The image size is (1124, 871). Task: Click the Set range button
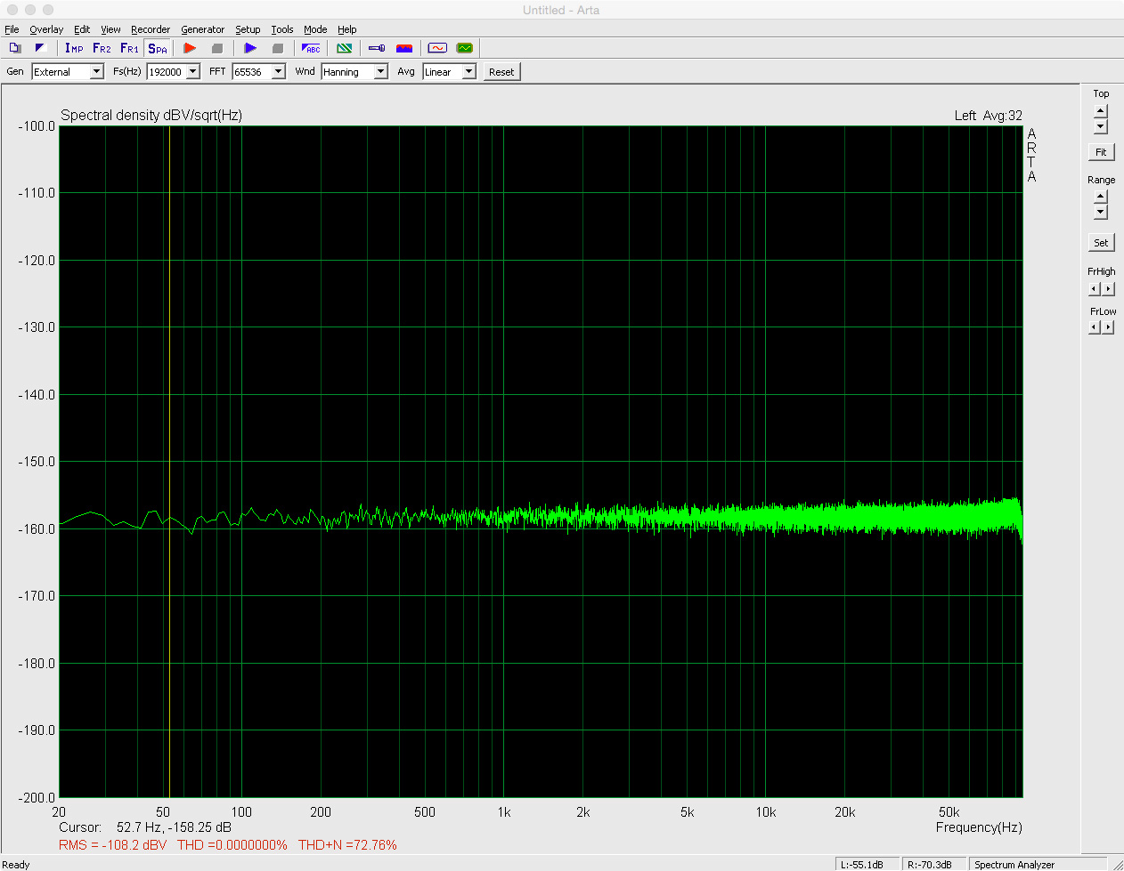tap(1101, 243)
